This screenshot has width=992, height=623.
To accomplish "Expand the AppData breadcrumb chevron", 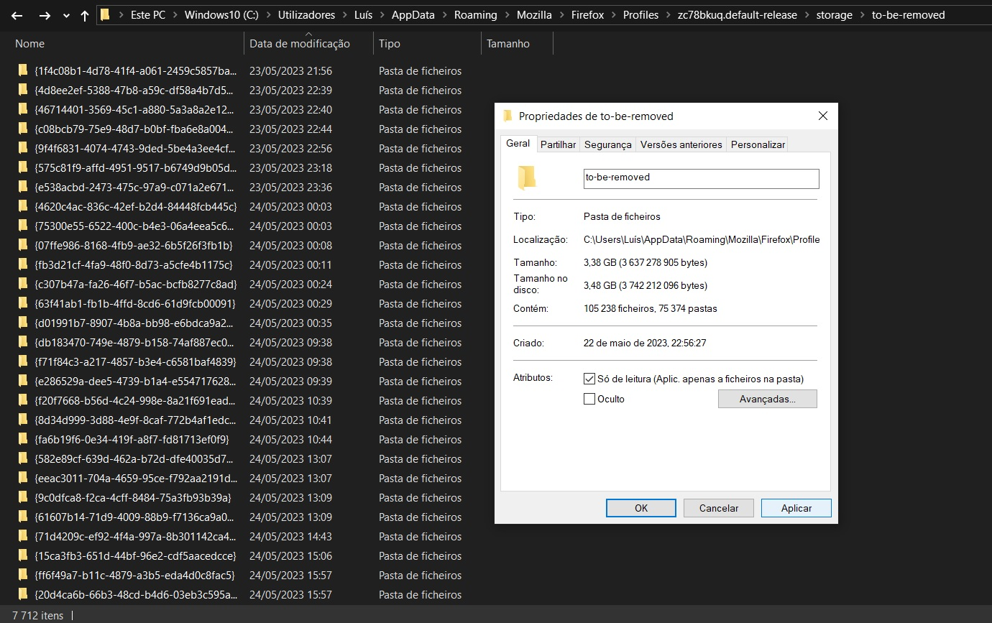I will 444,15.
